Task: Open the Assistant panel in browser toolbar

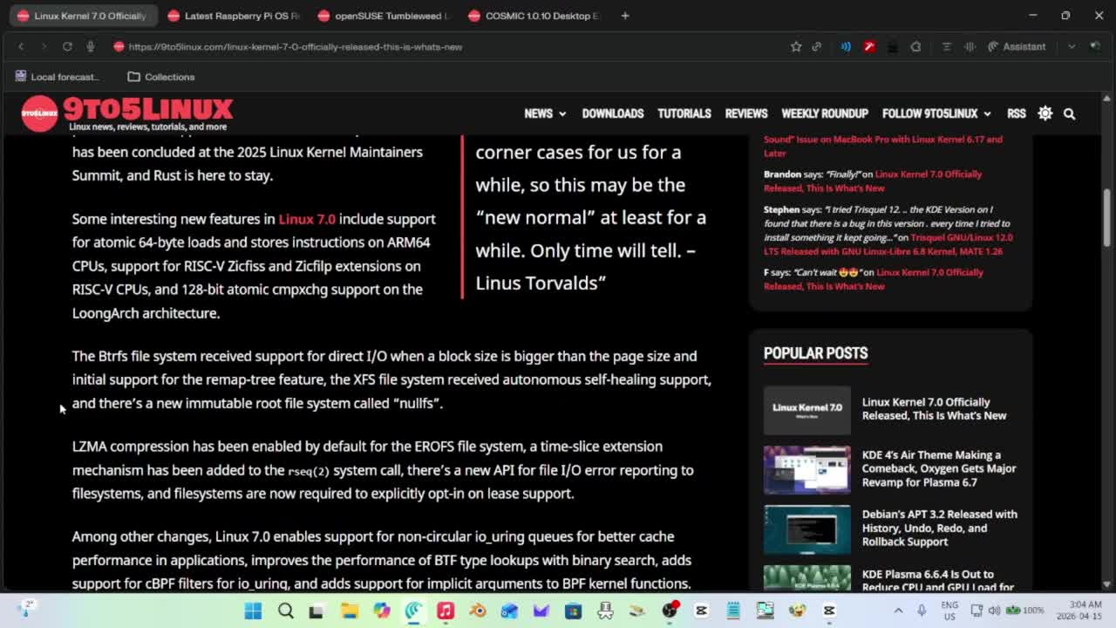Action: (1016, 46)
